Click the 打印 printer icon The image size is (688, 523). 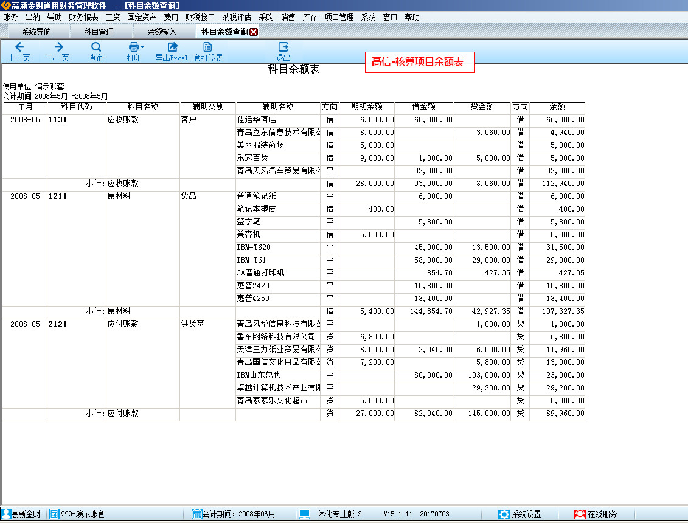coord(133,47)
